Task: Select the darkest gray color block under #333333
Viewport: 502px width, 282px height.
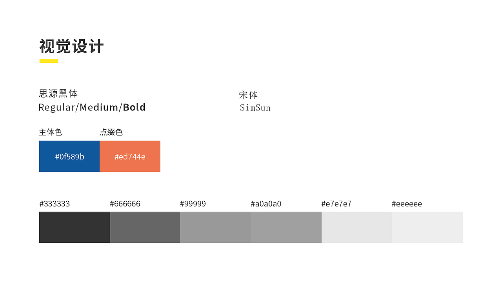Action: coord(75,227)
